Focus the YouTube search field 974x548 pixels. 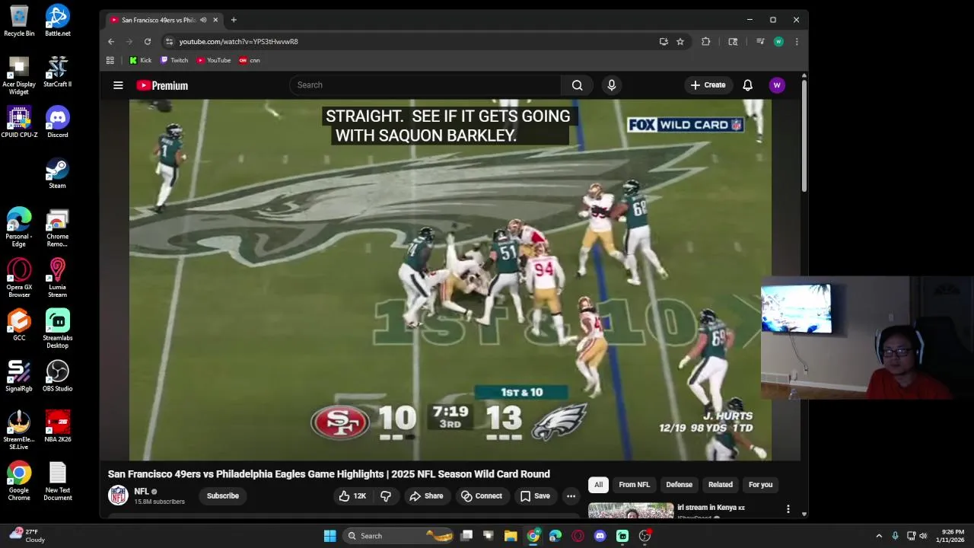(425, 85)
